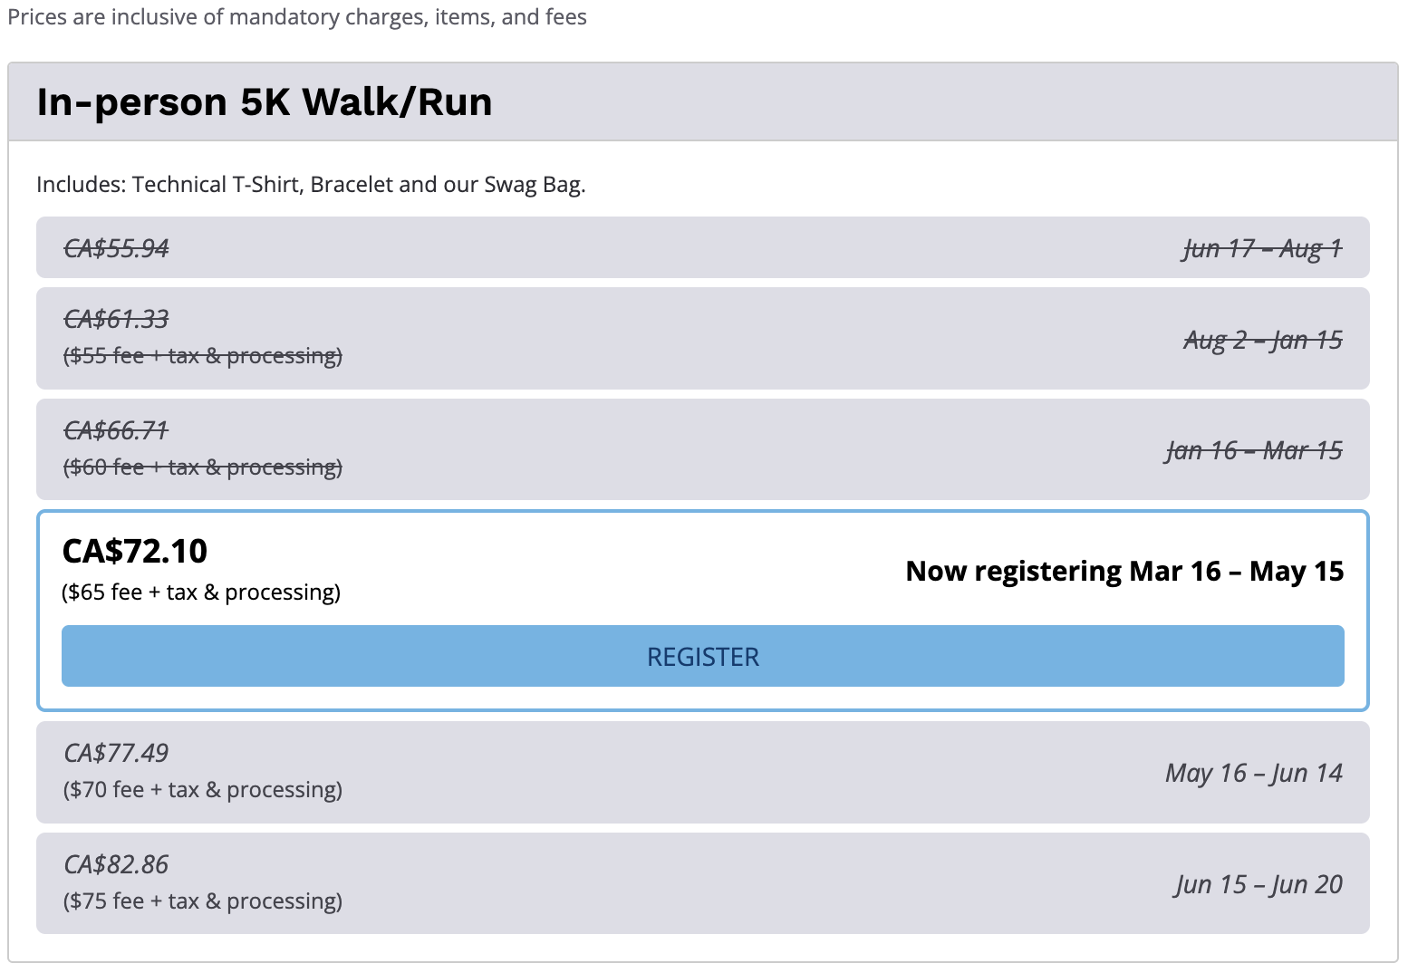1408x973 pixels.
Task: Select the upcoming CA$77.49 price
Action: pyautogui.click(x=116, y=753)
